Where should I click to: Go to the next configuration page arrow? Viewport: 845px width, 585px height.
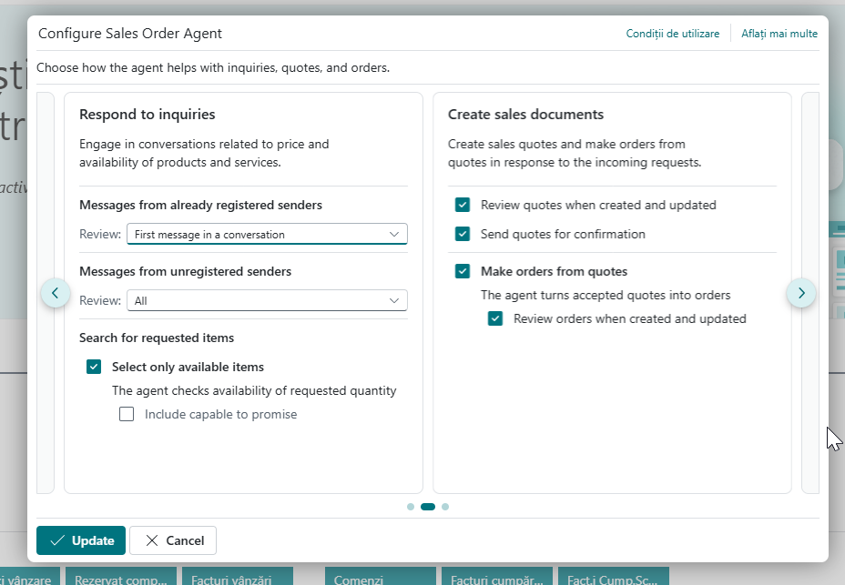click(801, 293)
